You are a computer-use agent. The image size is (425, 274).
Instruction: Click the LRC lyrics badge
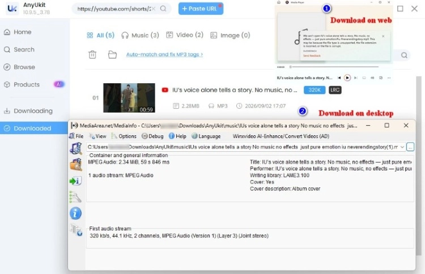(335, 90)
